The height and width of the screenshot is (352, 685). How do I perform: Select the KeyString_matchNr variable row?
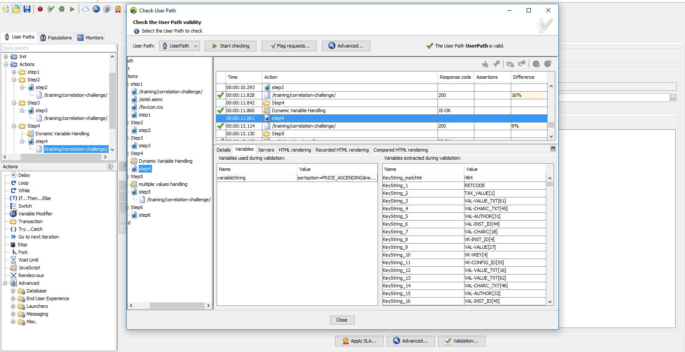[464, 178]
